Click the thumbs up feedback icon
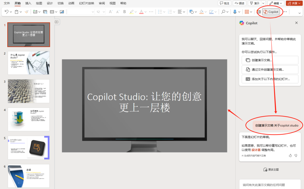The height and width of the screenshot is (189, 304). (290, 156)
